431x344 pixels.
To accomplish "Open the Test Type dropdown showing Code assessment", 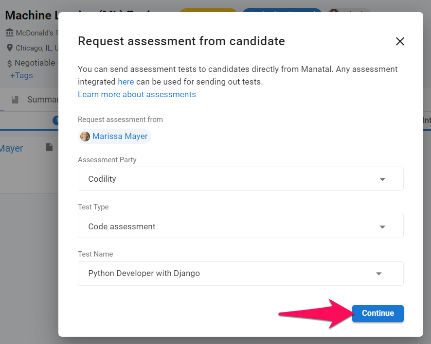I will click(240, 226).
